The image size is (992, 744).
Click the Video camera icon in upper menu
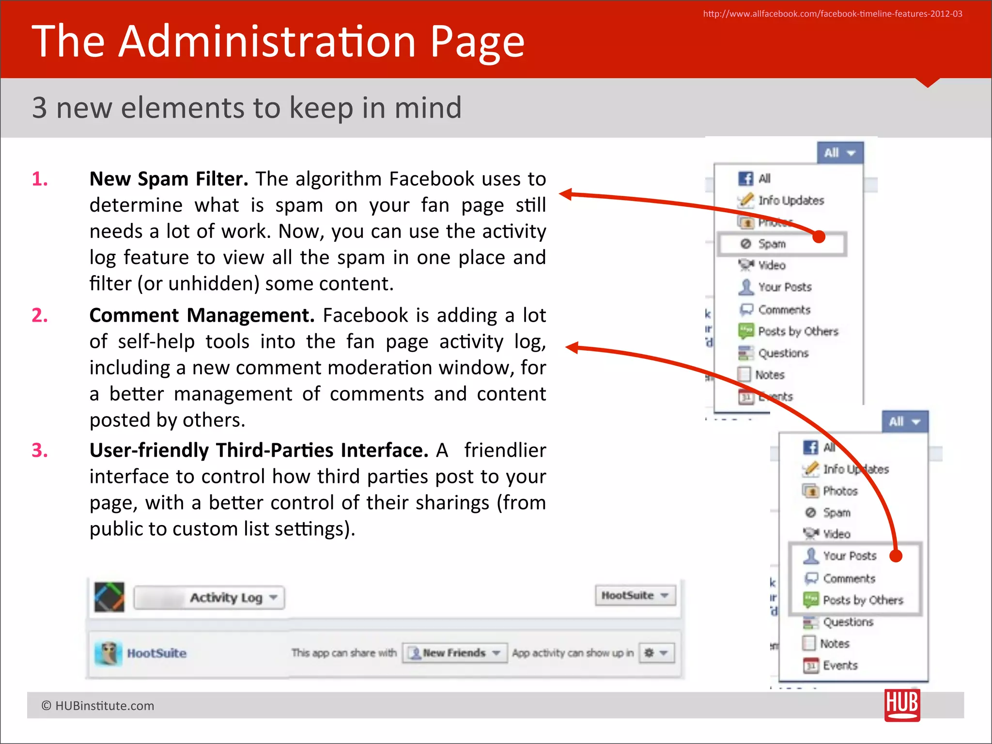pos(746,265)
